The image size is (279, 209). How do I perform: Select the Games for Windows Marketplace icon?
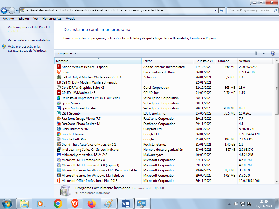[x=59, y=176]
